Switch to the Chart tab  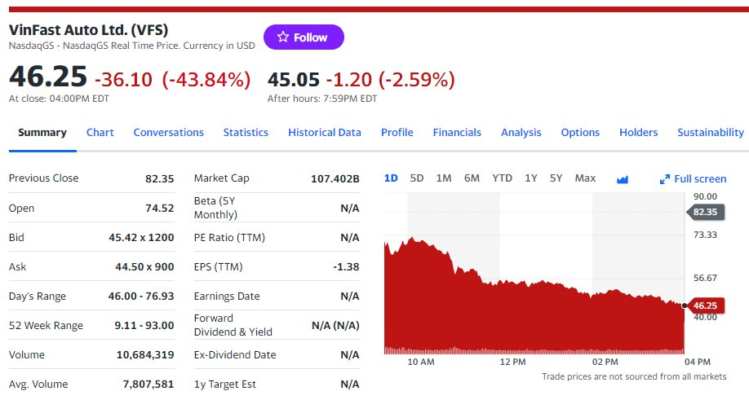click(x=100, y=133)
